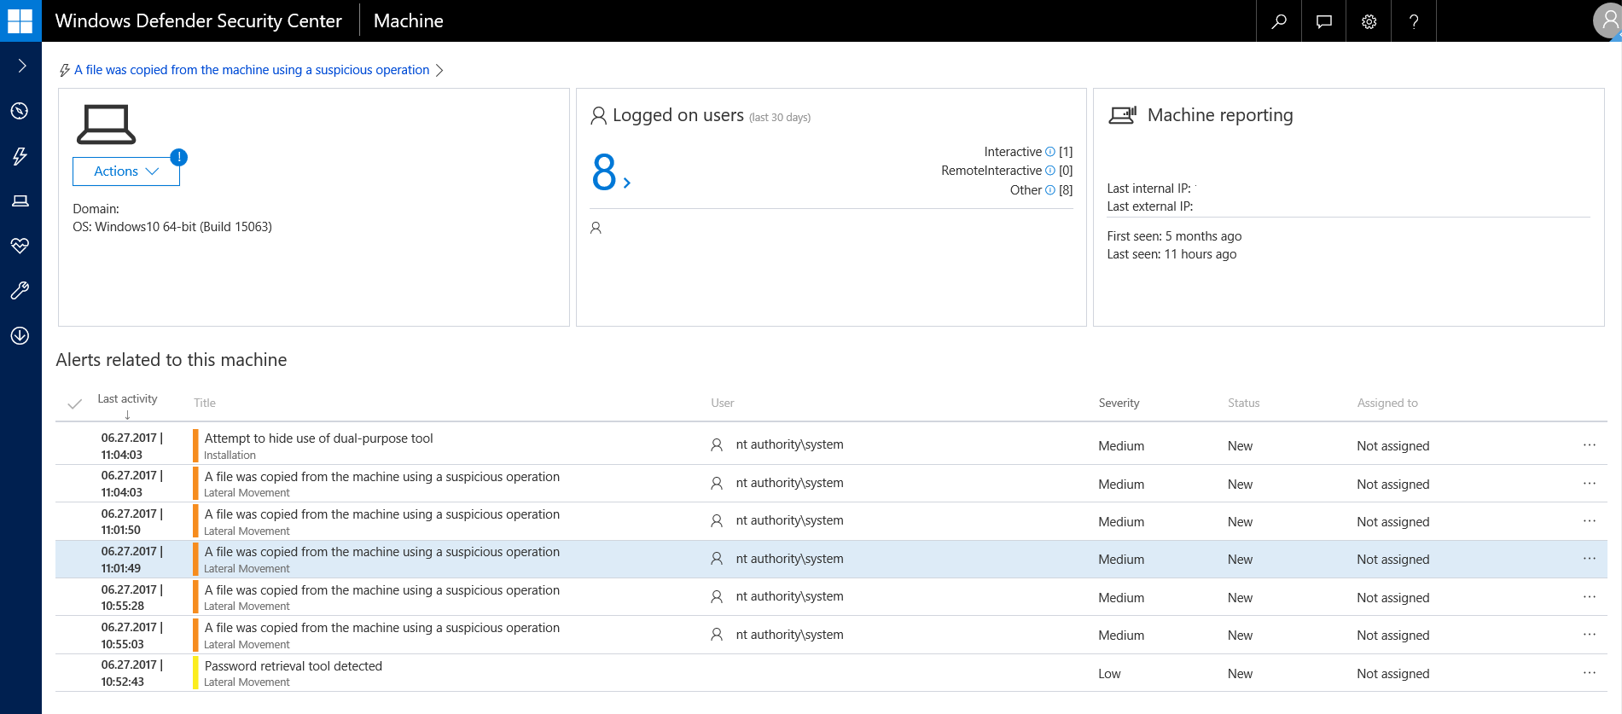The width and height of the screenshot is (1622, 714).
Task: Open the suspicious operation alert at 11:01:50
Action: click(381, 514)
